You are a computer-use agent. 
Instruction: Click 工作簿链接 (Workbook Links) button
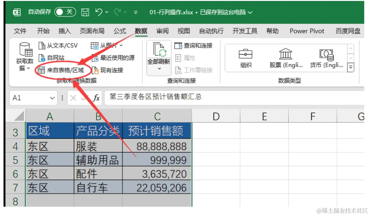pos(194,70)
